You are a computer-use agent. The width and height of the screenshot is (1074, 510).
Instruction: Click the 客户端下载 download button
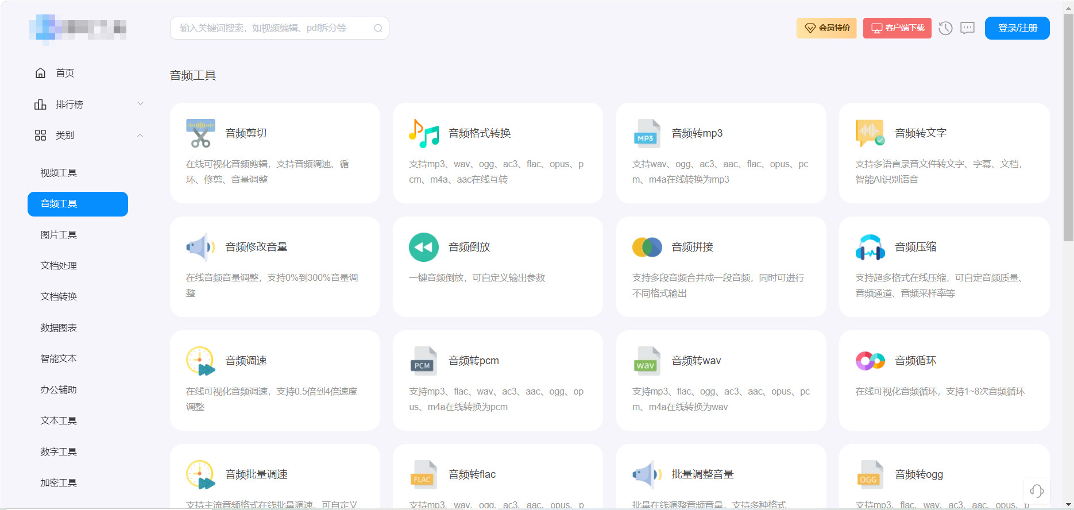point(897,28)
